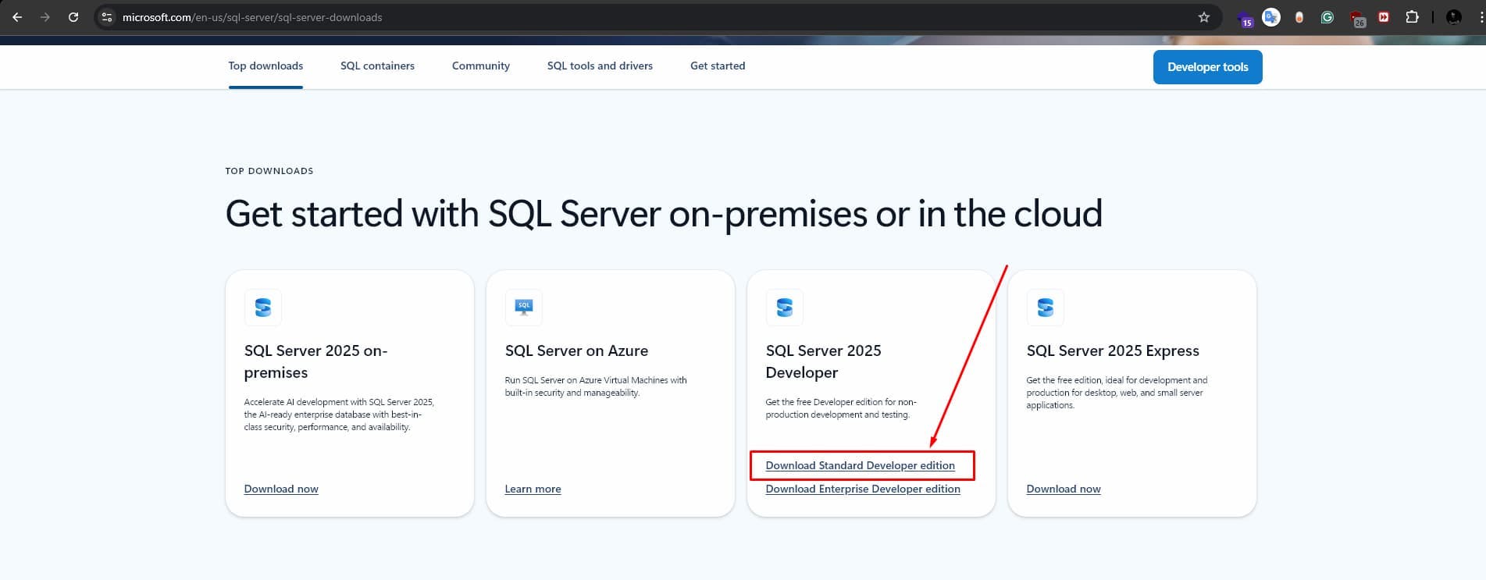Click Learn more under SQL Server on Azure

coord(533,489)
